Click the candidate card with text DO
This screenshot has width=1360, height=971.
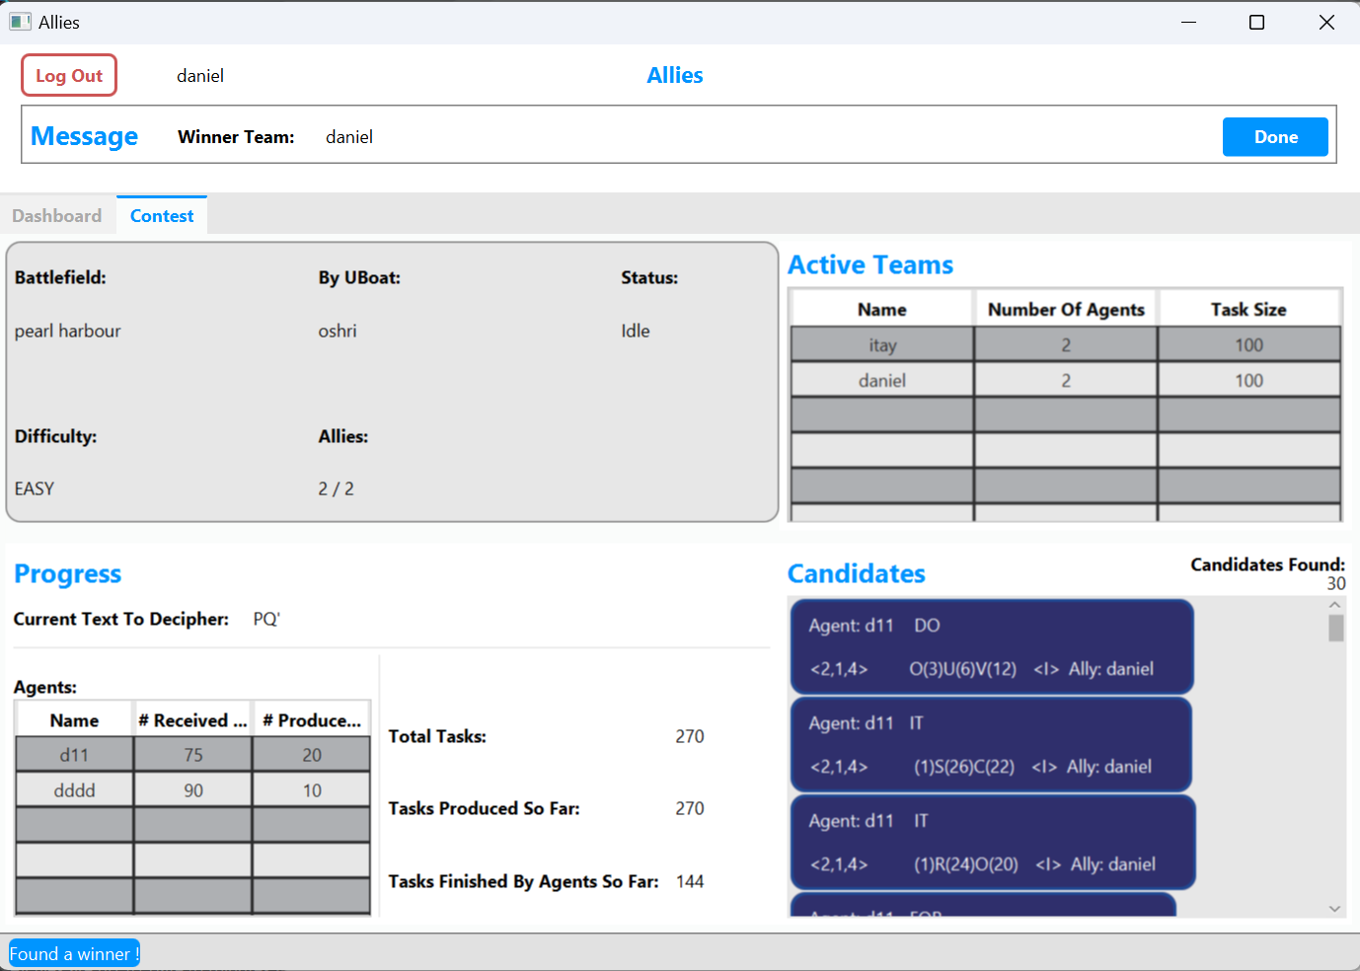(x=992, y=646)
